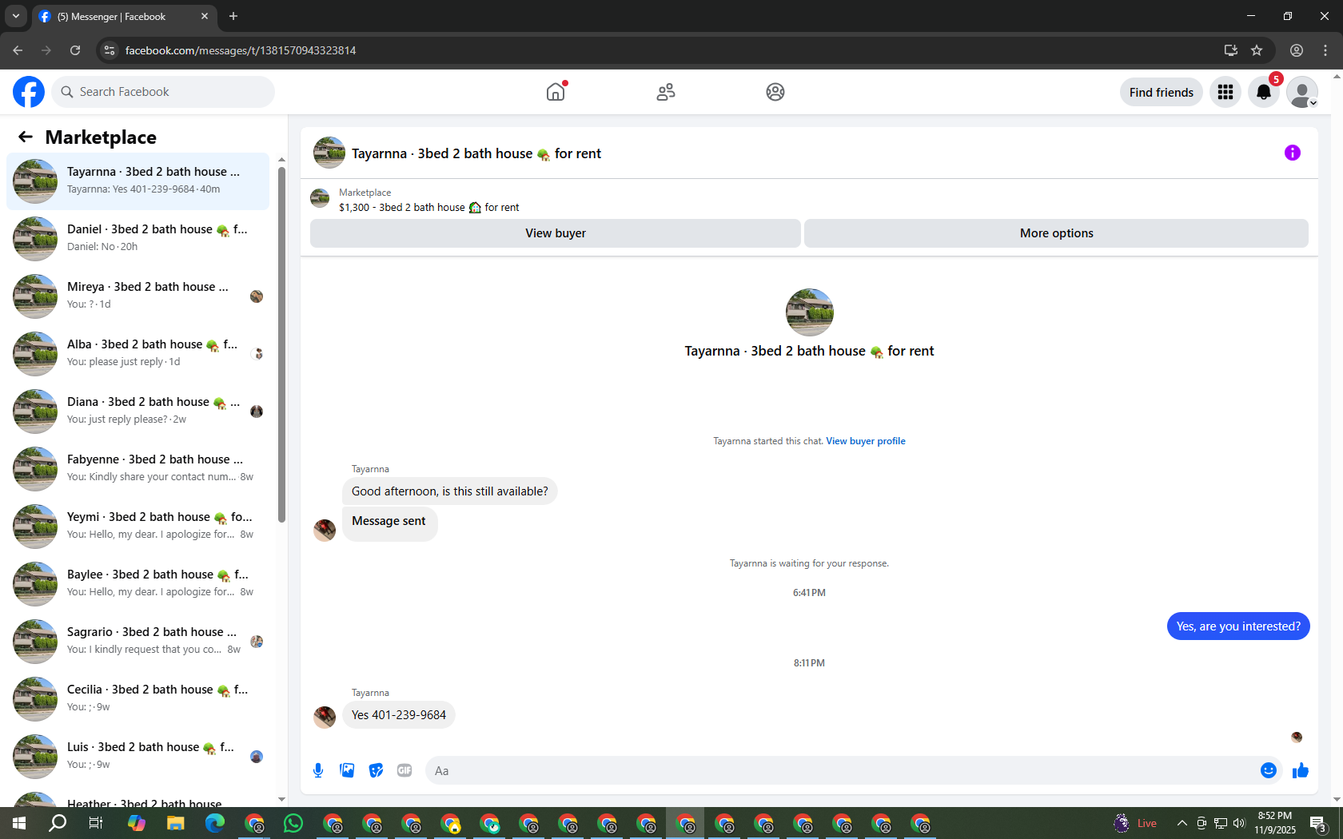Bookmark this page with the star

[x=1257, y=50]
